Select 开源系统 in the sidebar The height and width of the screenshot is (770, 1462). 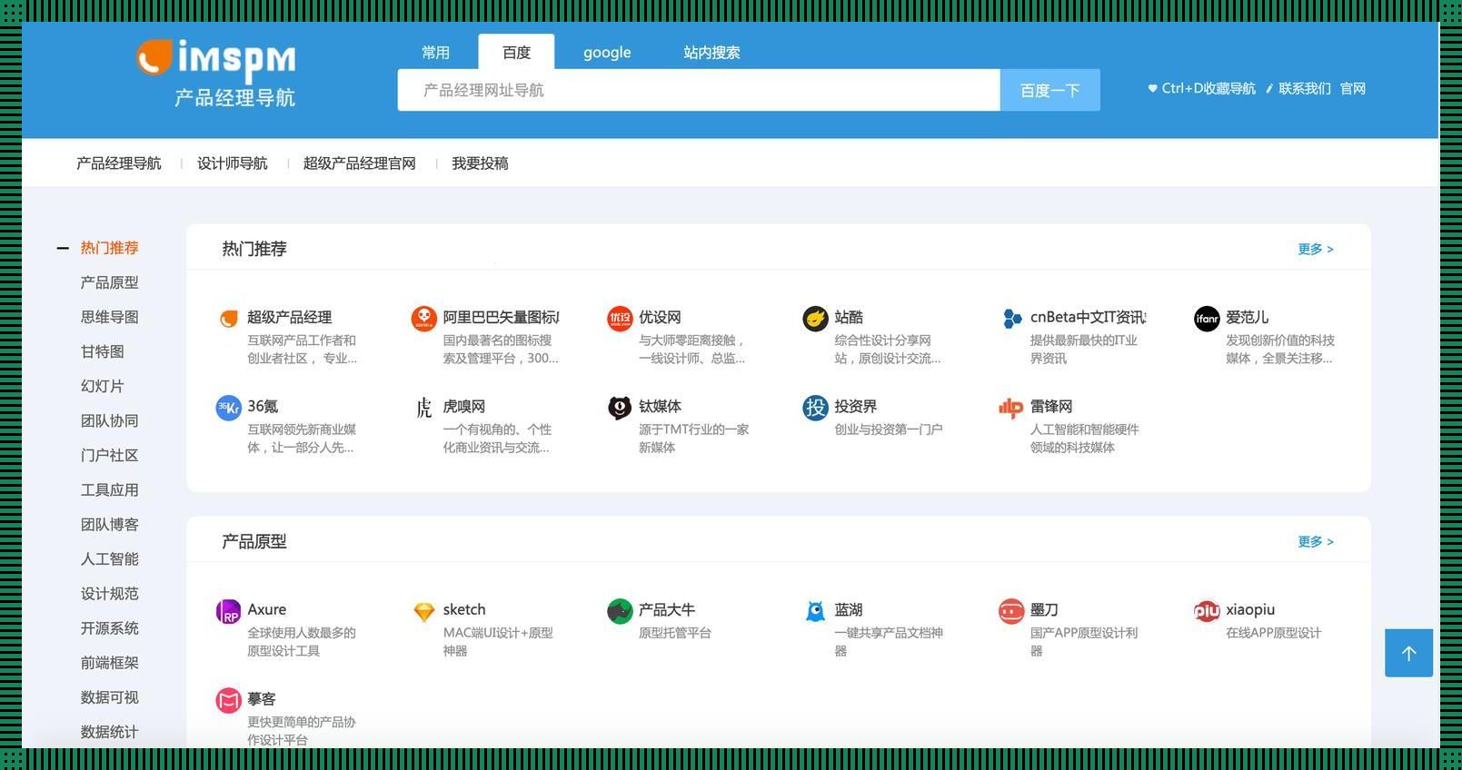[x=109, y=627]
